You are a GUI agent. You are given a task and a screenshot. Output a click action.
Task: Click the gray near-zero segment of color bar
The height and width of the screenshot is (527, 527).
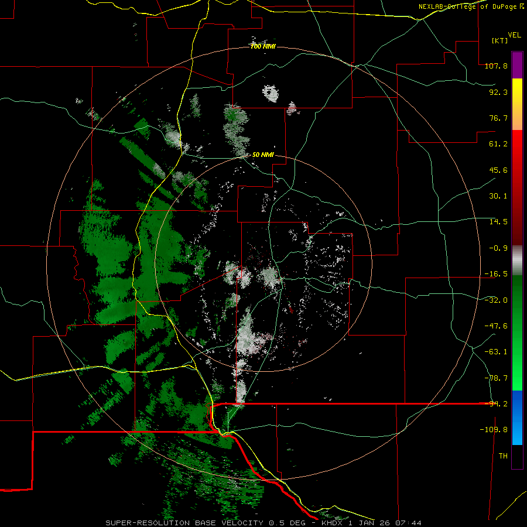(517, 261)
